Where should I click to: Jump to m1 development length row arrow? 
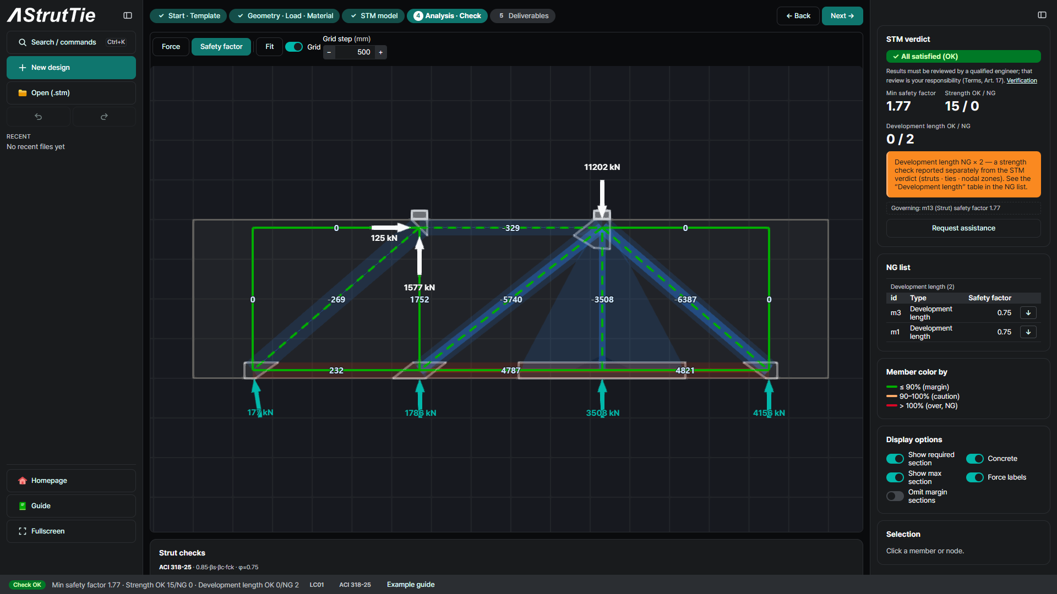point(1028,332)
